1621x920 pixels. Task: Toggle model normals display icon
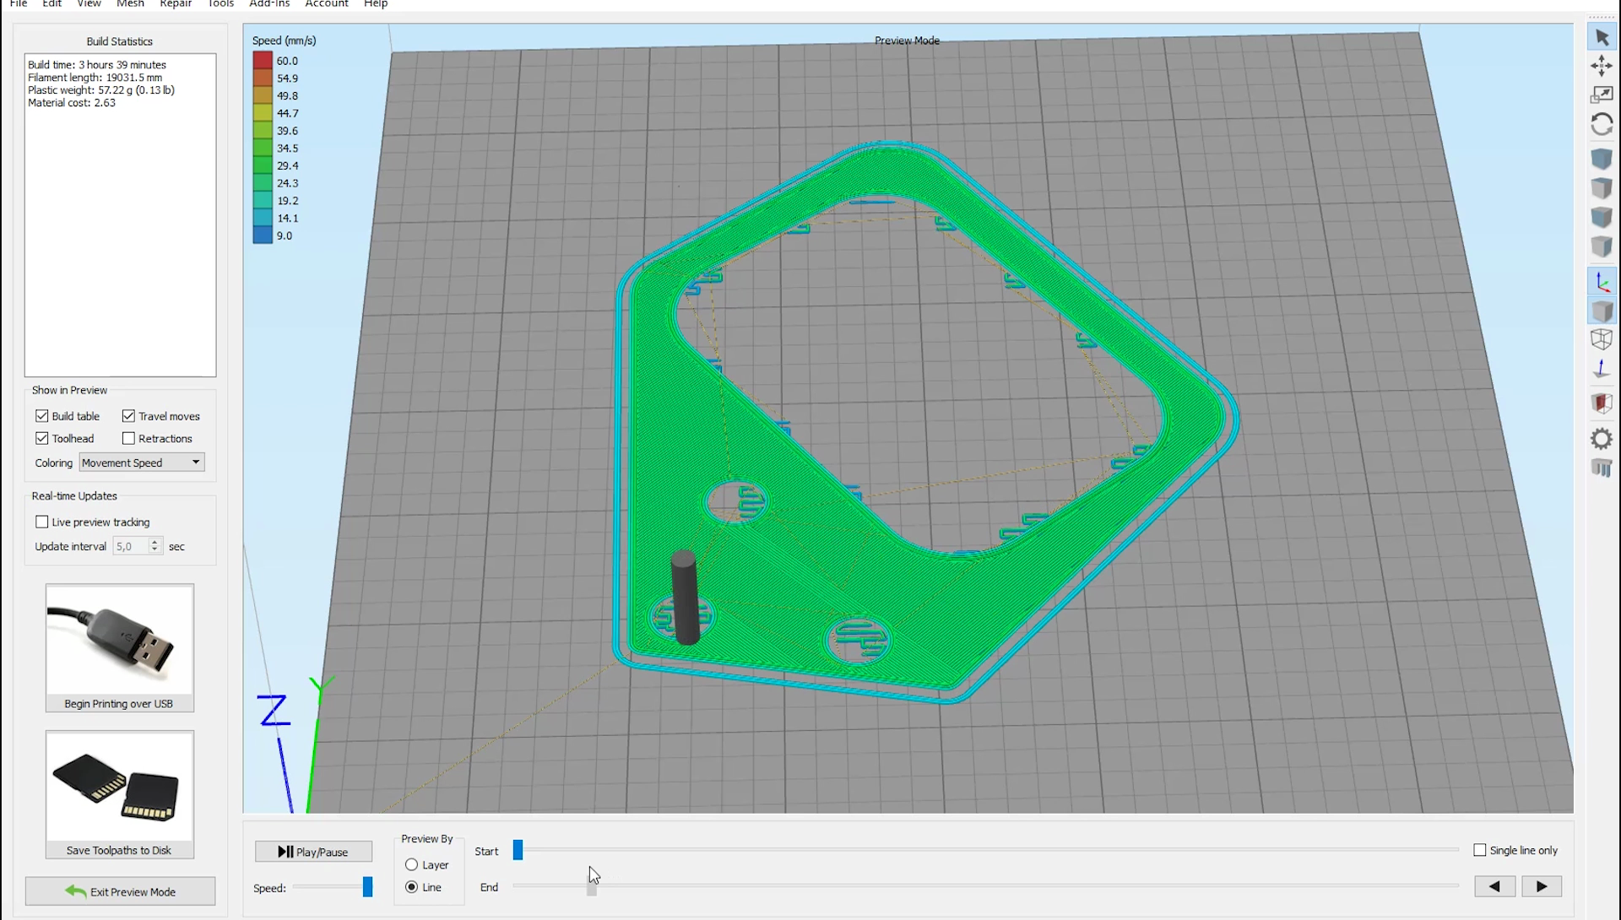pyautogui.click(x=1602, y=369)
